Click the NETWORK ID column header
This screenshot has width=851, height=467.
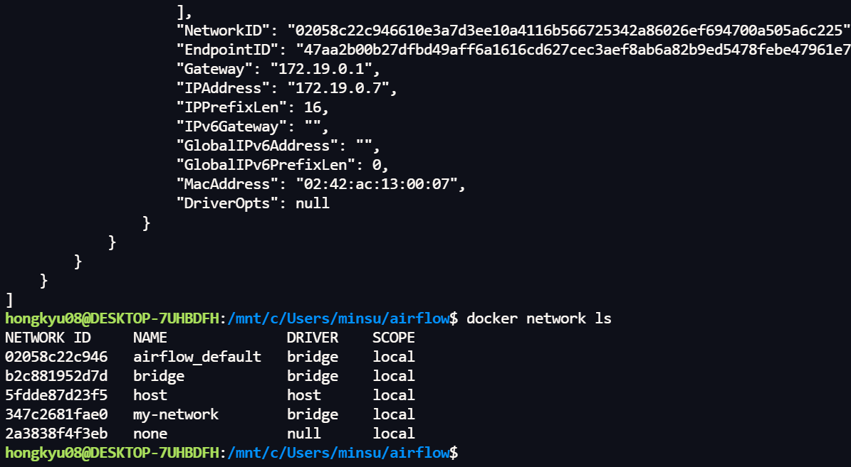[48, 338]
